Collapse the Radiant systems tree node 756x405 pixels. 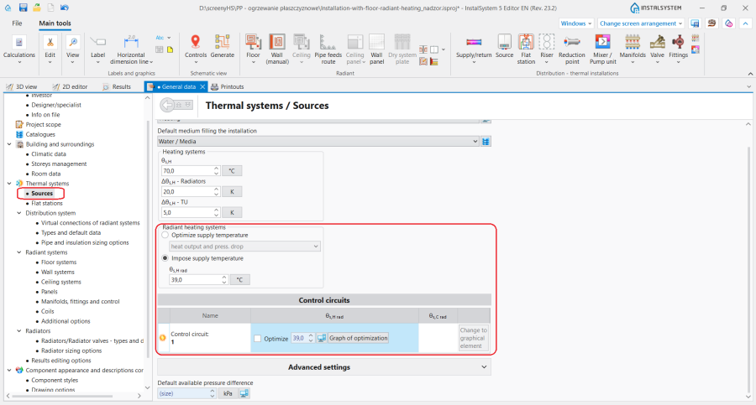[18, 252]
